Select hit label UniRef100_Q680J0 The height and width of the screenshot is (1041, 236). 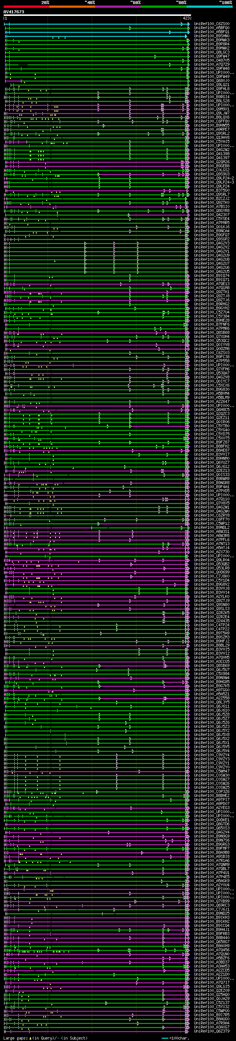pos(212,81)
